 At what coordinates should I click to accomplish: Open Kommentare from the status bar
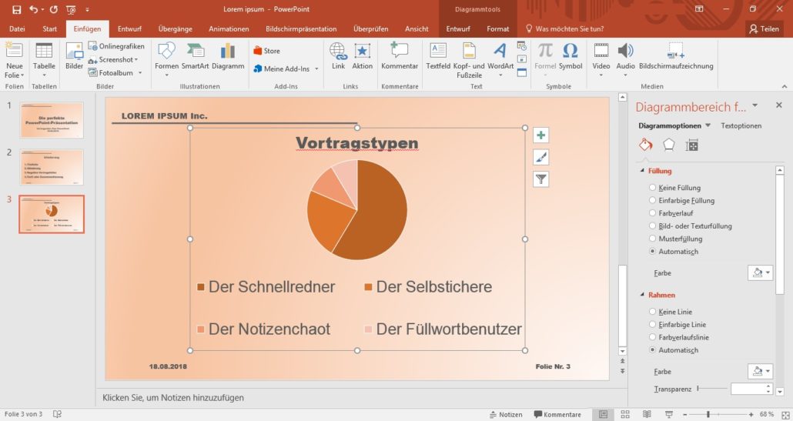pos(557,414)
